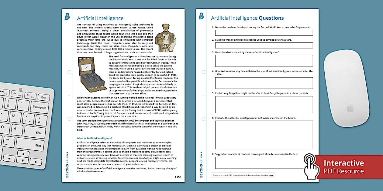Click the machine learning answer box for question 7
Image resolution: width=383 pixels, height=191 pixels.
pos(264,163)
